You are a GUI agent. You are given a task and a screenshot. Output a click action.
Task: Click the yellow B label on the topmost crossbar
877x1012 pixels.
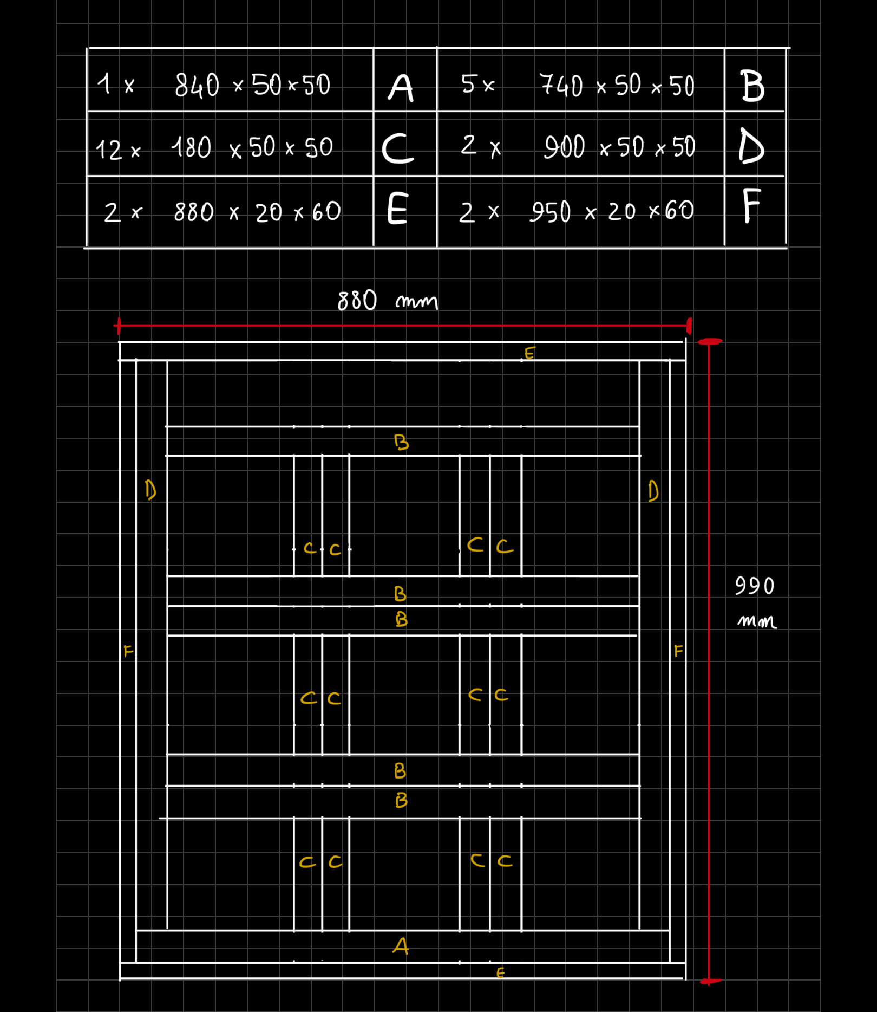pos(401,443)
